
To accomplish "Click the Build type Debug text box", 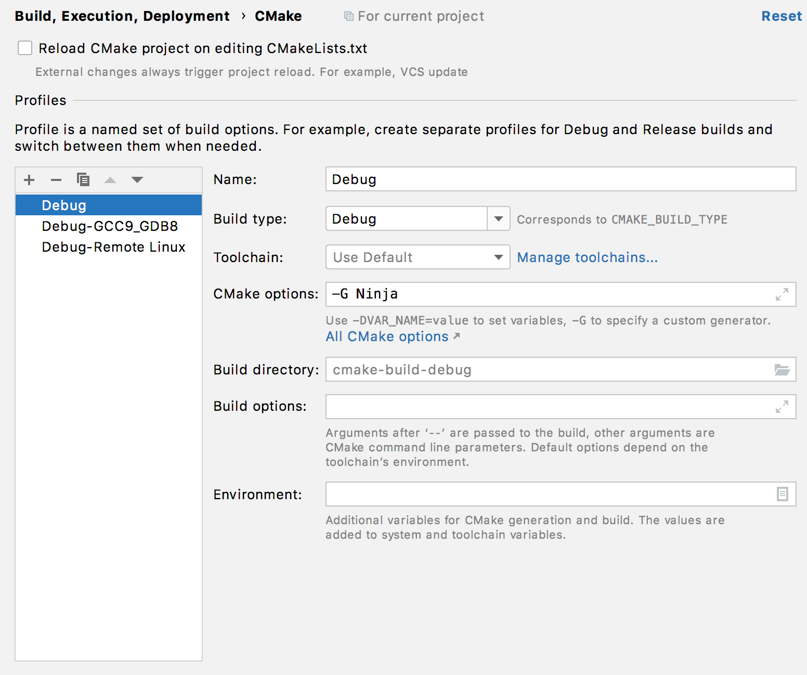I will point(407,219).
